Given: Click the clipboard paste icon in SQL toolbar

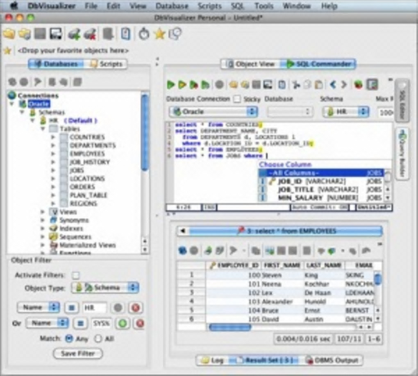Looking at the screenshot, I should click(318, 85).
